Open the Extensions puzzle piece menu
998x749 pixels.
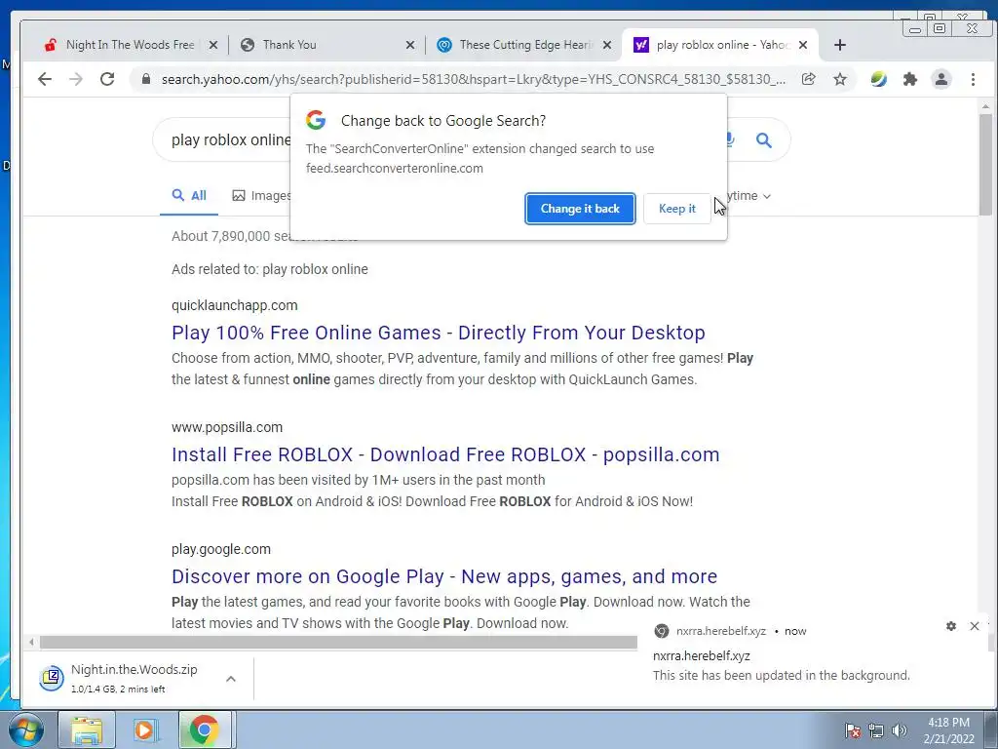910,79
